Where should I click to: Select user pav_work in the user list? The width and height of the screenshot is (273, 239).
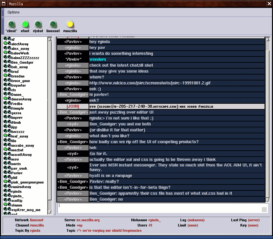[19, 168]
